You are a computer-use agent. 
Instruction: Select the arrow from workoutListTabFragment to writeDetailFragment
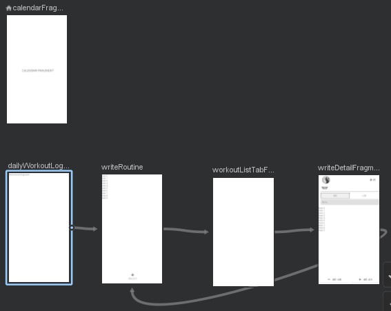(x=294, y=231)
